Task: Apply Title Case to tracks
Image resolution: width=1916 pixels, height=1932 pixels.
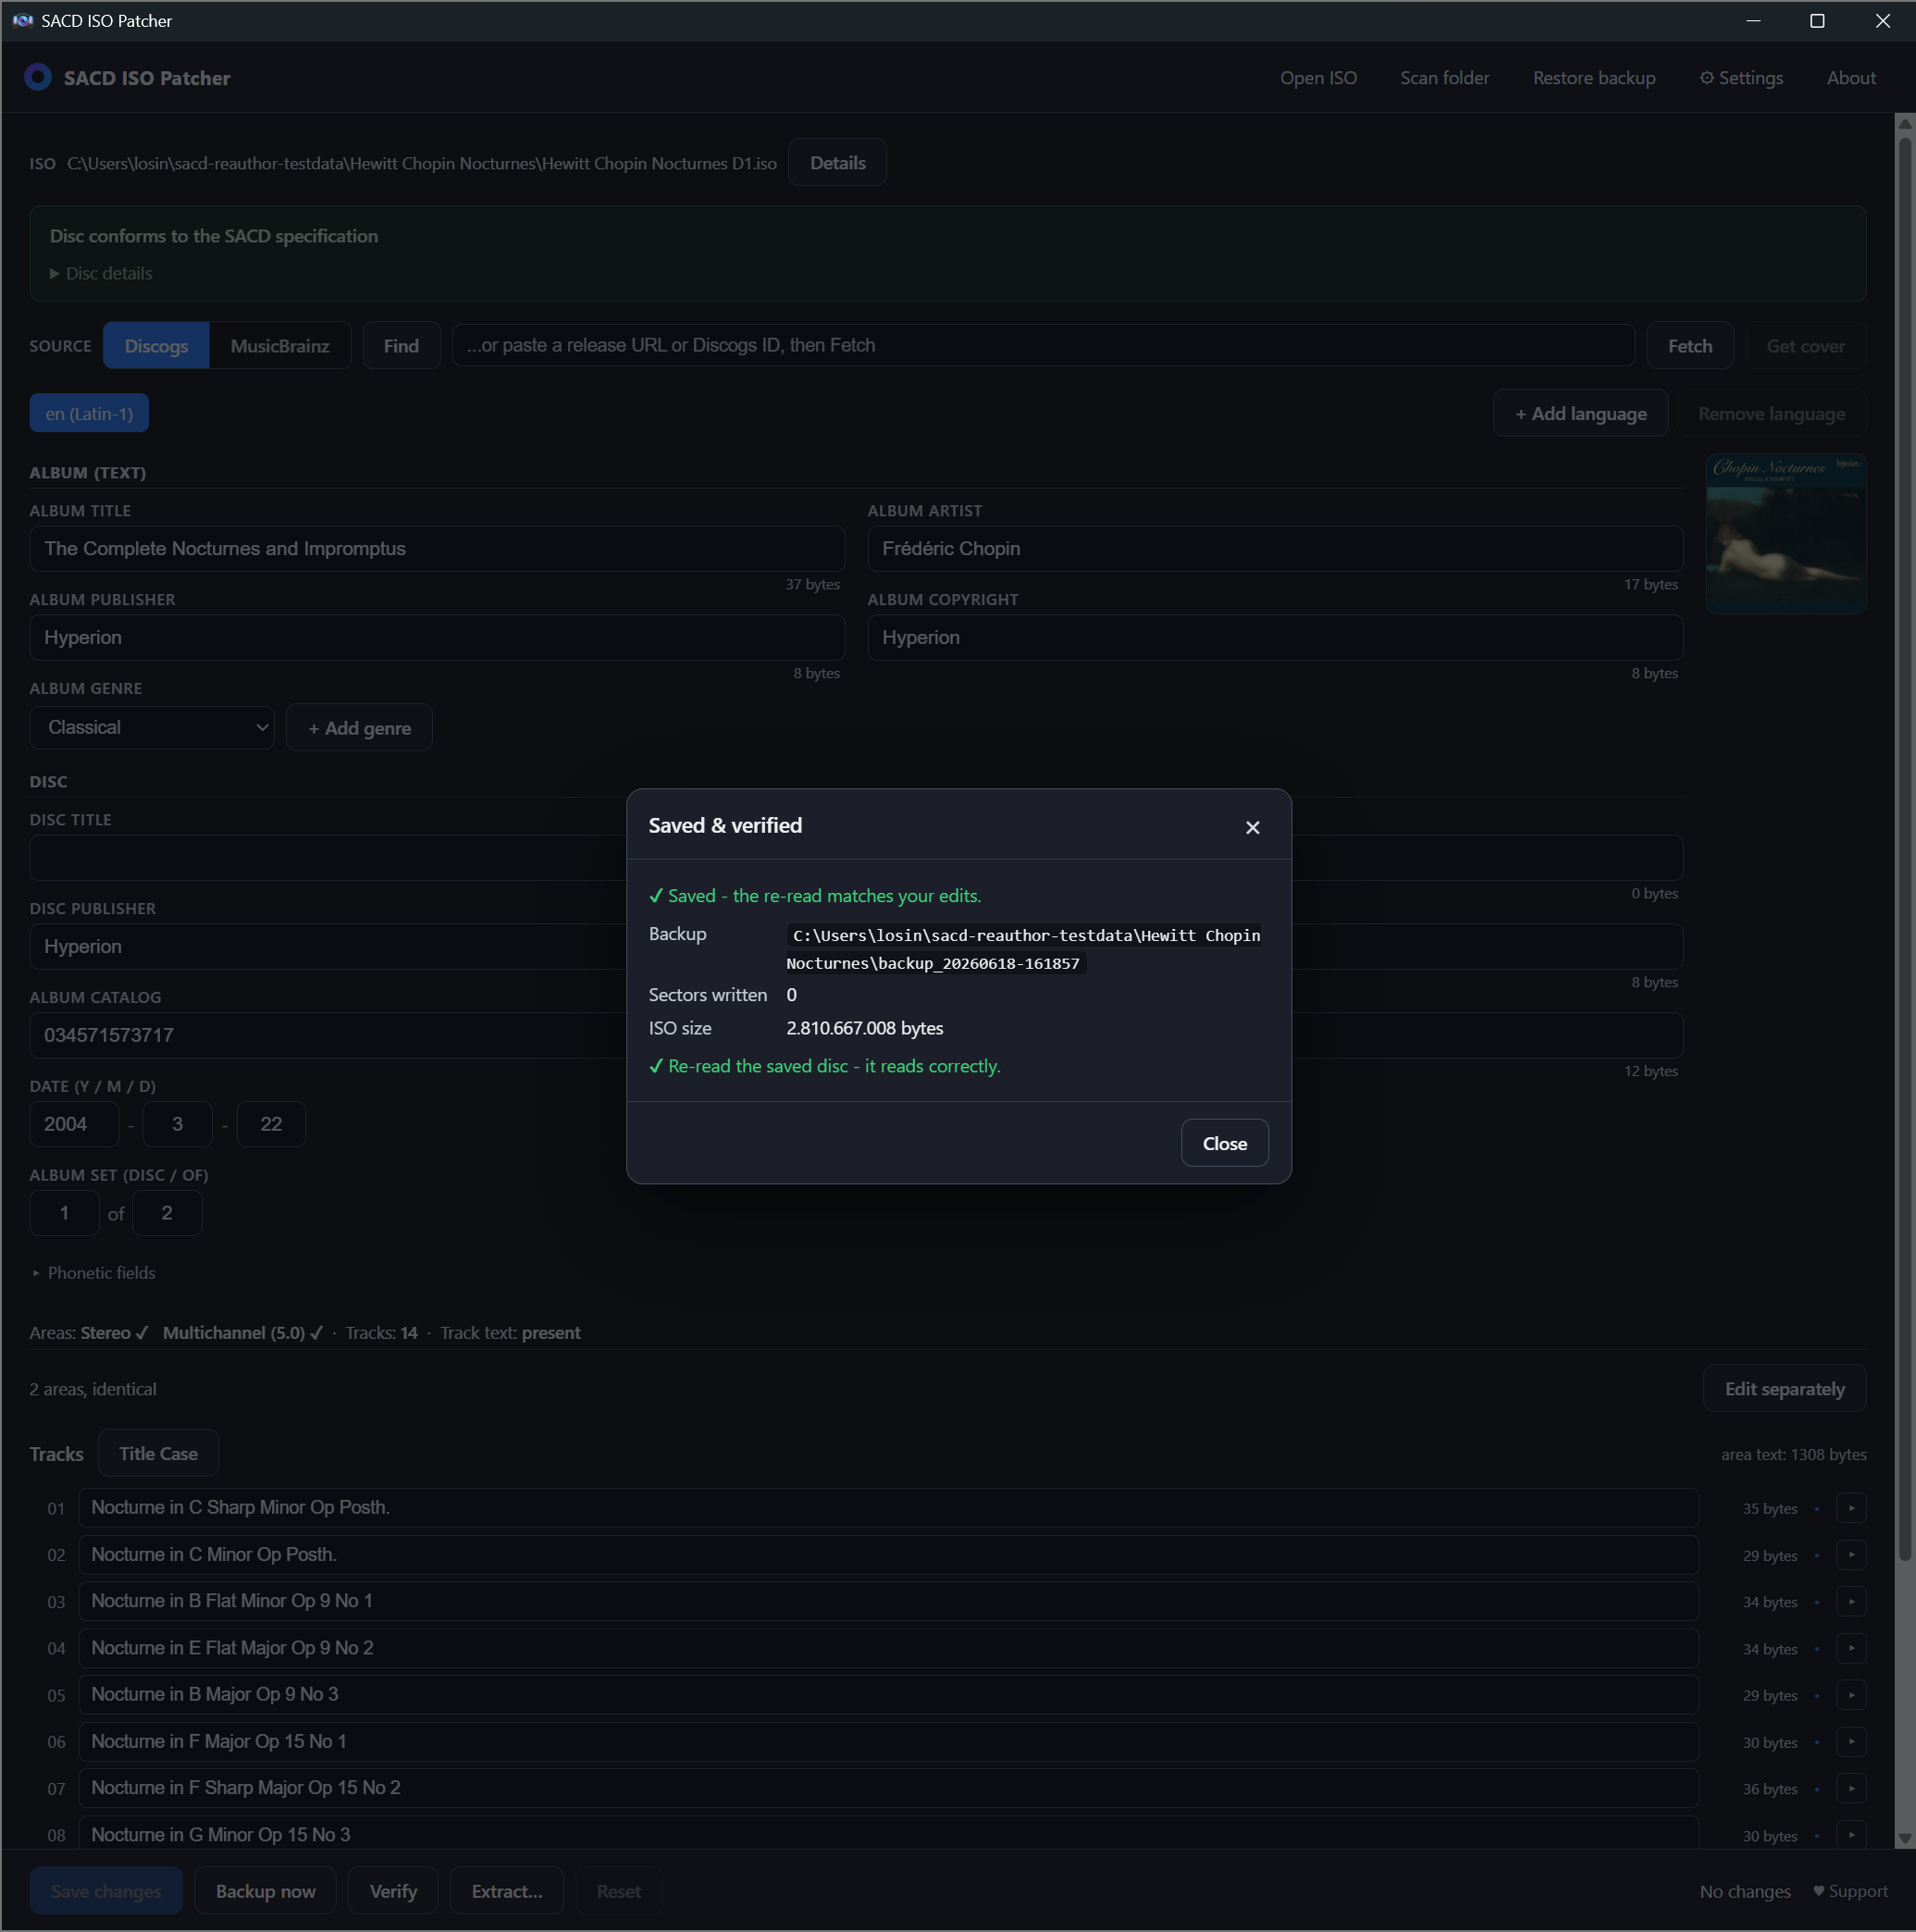Action: point(158,1453)
